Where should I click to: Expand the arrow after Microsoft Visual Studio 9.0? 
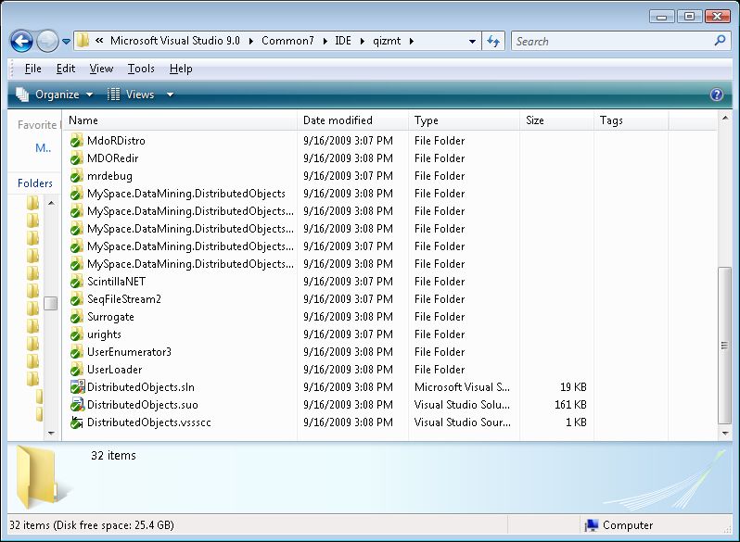(251, 41)
